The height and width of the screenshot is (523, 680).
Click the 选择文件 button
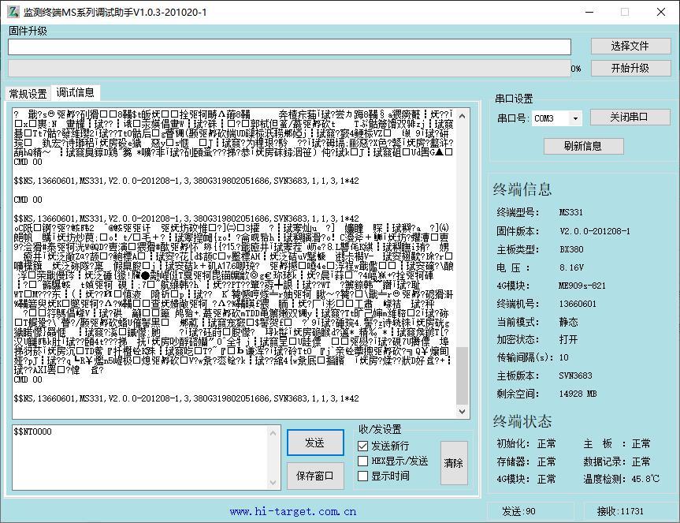point(630,47)
